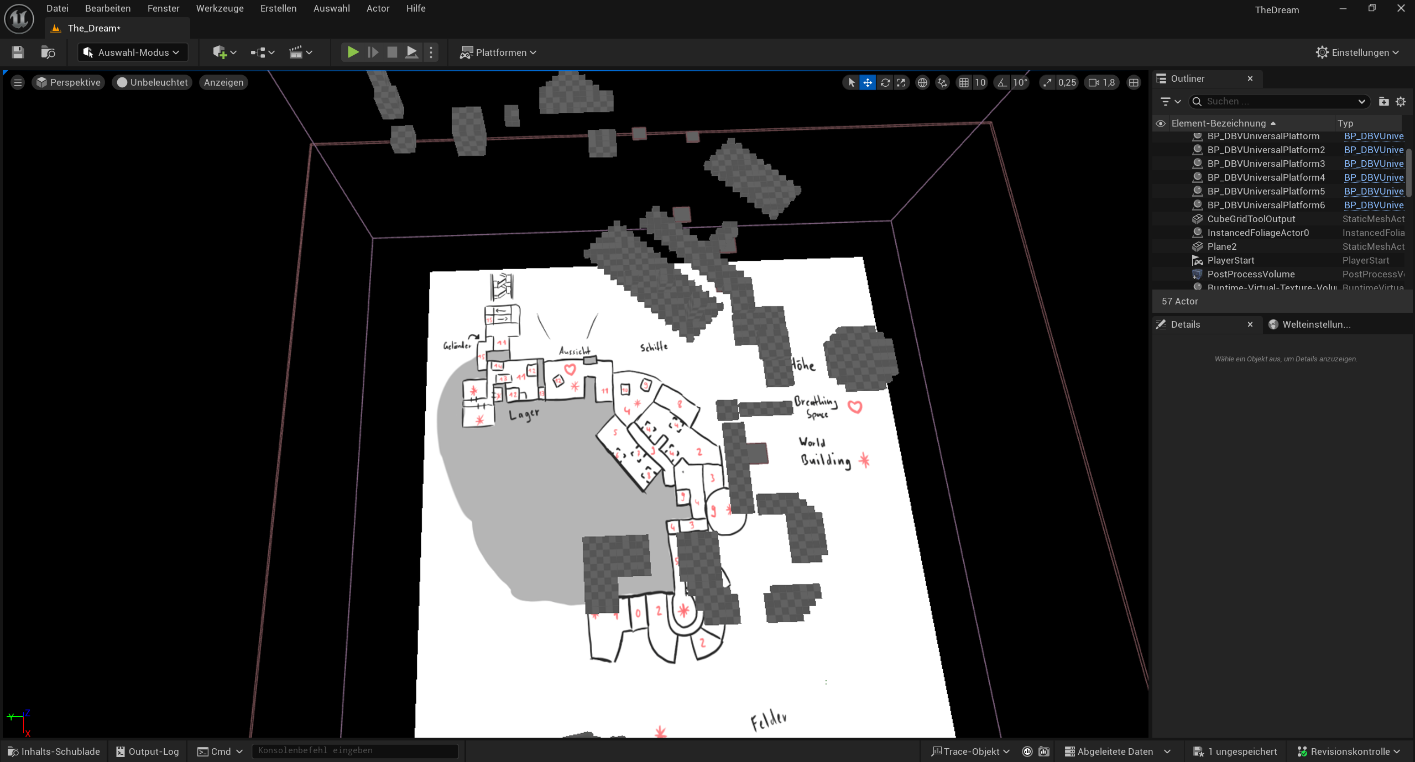Click the Skip frame playback icon
The height and width of the screenshot is (762, 1415).
pyautogui.click(x=373, y=52)
